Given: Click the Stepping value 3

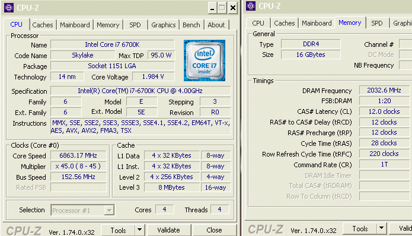Looking at the screenshot, I should 215,102.
